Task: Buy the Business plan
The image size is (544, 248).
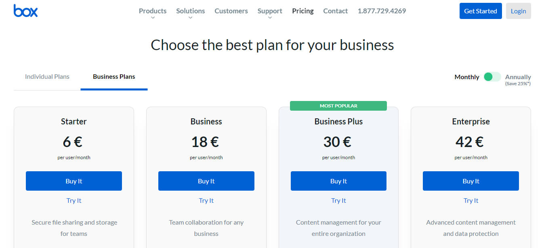Action: coord(206,181)
